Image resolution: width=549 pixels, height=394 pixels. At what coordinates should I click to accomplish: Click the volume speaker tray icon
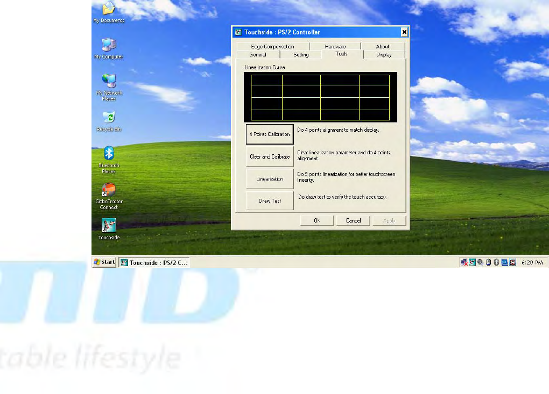click(x=480, y=262)
